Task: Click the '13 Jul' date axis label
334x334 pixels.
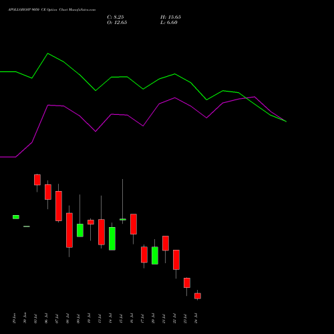Action: pos(100,318)
